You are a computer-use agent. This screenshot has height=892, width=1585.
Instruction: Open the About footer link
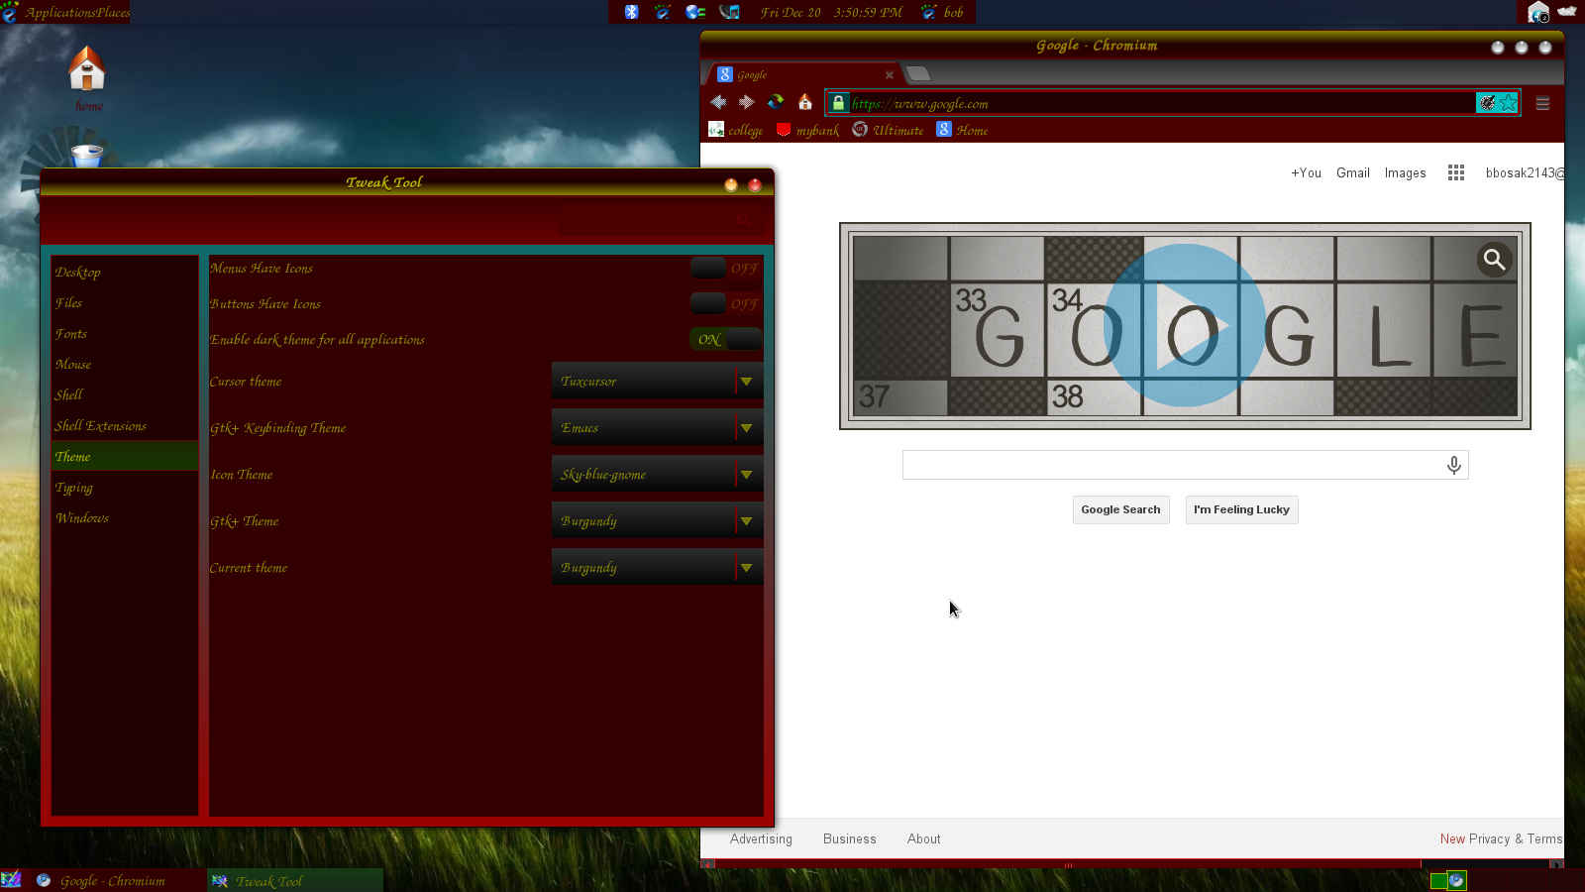tap(923, 838)
